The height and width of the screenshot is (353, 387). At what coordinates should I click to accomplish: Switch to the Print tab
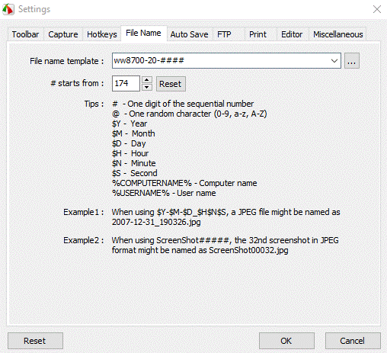click(x=257, y=34)
